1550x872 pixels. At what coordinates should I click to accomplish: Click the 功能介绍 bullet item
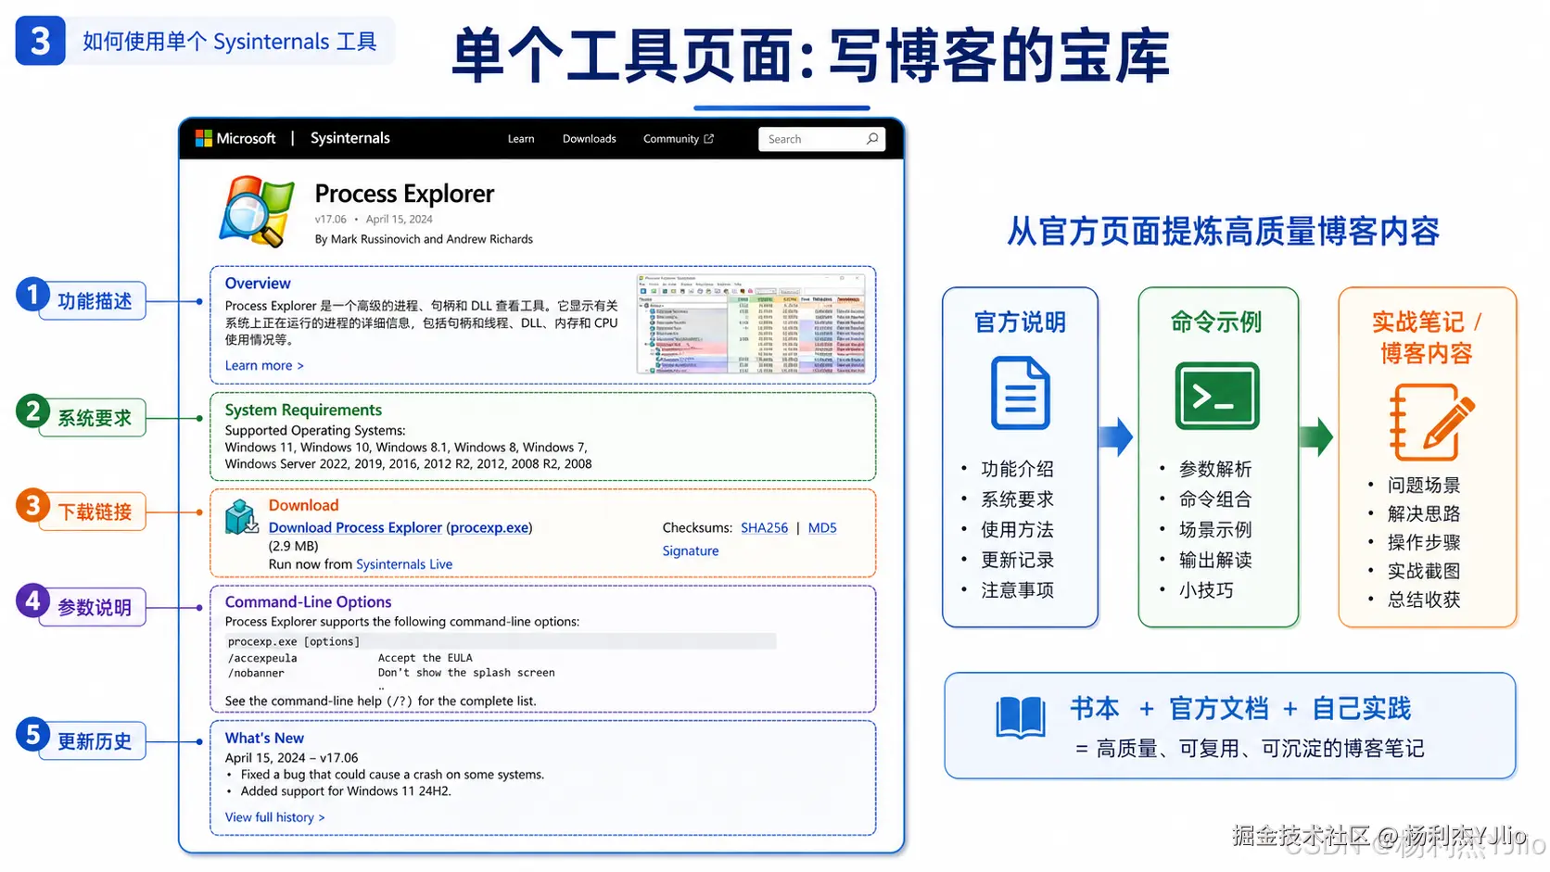1017,469
